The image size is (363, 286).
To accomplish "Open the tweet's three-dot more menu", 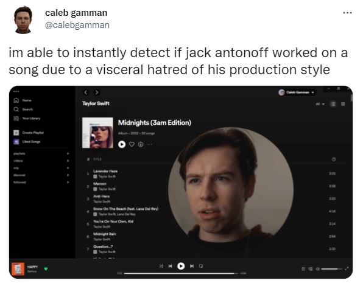I will 347,13.
